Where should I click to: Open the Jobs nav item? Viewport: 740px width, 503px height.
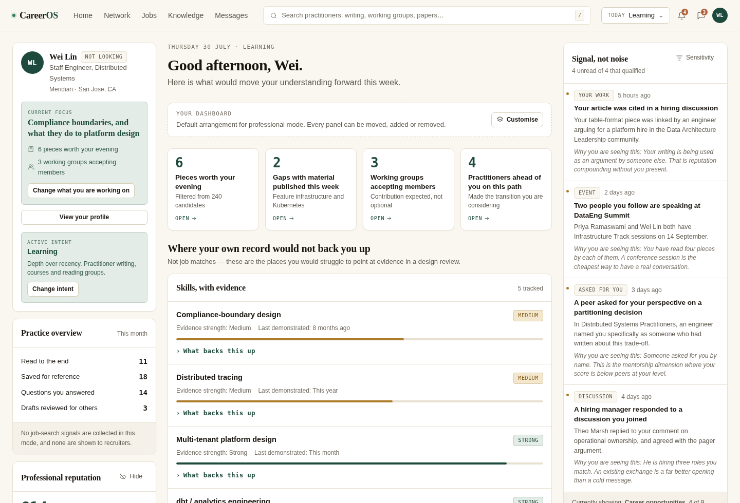[149, 15]
